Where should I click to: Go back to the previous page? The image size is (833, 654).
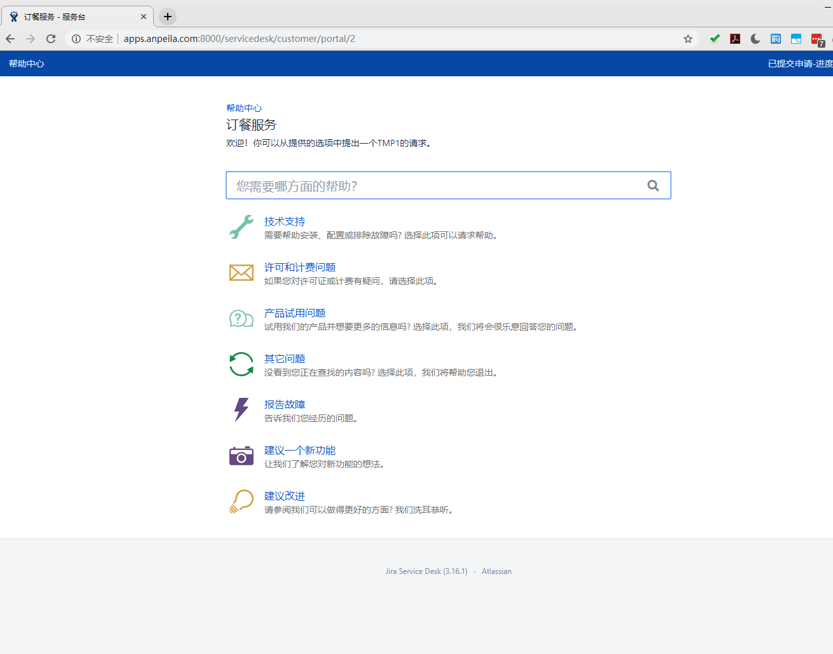coord(10,39)
